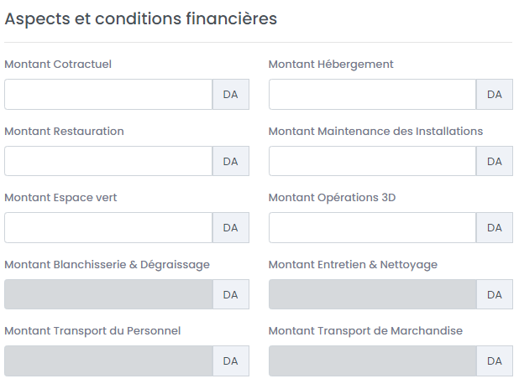This screenshot has height=389, width=519.
Task: Click the greyed Montant Entretien & Nettoyage field
Action: (x=372, y=294)
